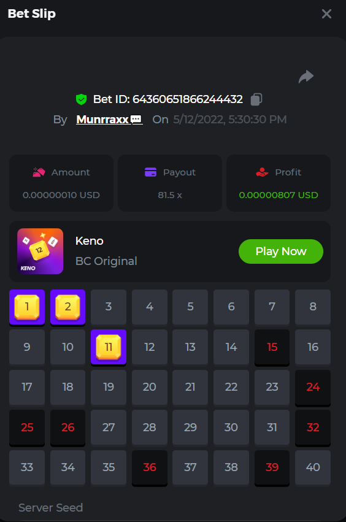
Task: Click the green verified shield icon
Action: (x=81, y=99)
